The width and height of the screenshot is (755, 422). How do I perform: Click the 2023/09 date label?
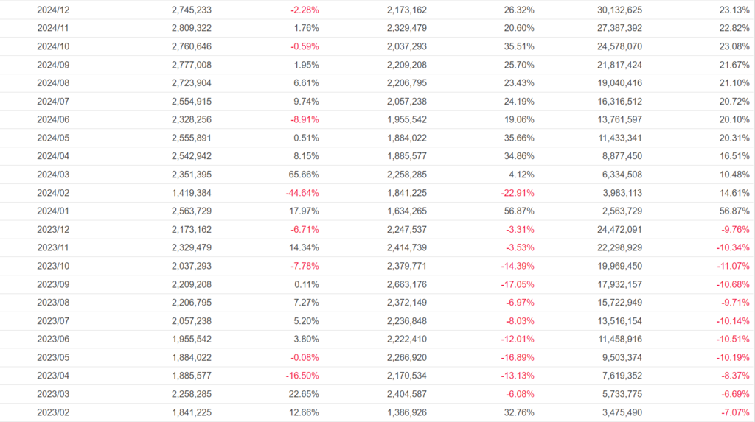[53, 284]
